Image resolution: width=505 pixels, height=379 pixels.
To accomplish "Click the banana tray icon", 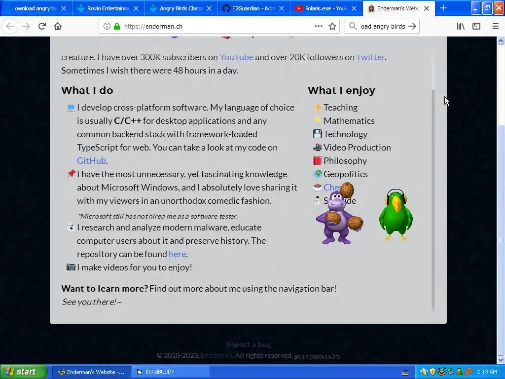I will click(424, 372).
